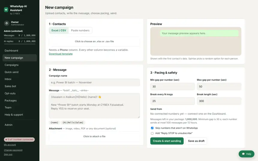Click the Owner avatar circle
This screenshot has width=258, height=161.
coord(7,23)
